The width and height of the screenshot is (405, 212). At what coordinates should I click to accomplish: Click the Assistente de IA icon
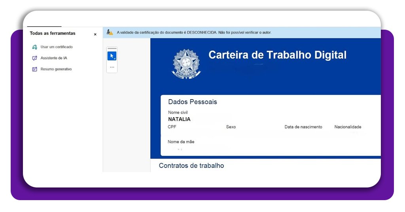tap(35, 58)
